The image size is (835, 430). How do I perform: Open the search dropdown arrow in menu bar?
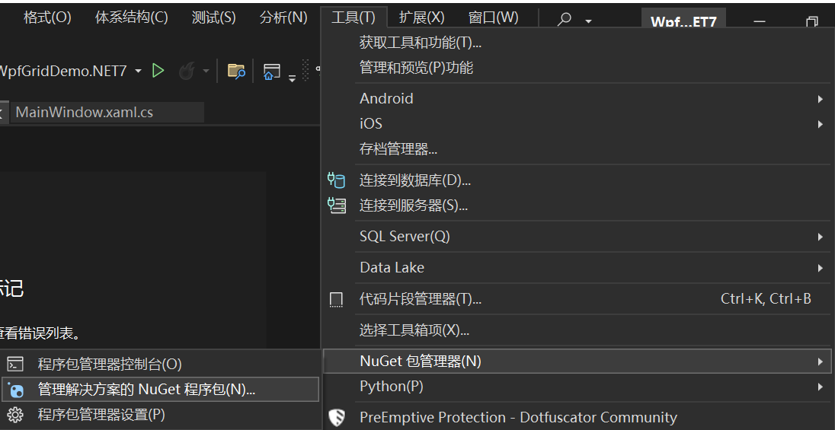588,21
